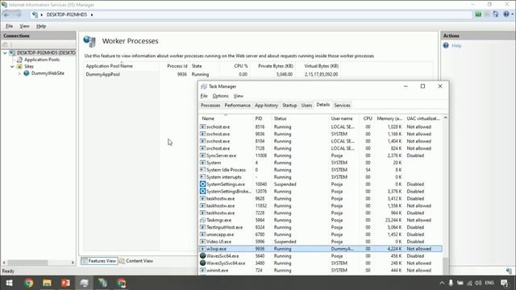Open the IIS help icon dropdown in top right

pyautogui.click(x=508, y=14)
